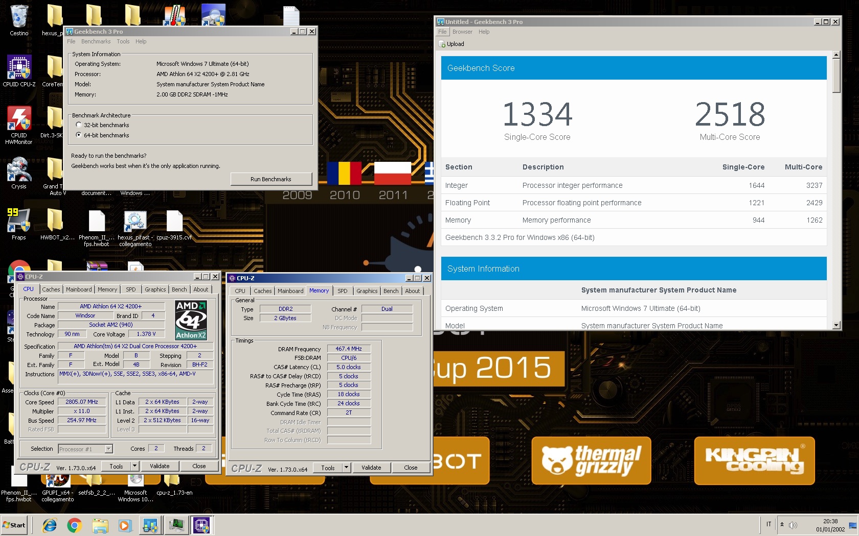This screenshot has height=536, width=859.
Task: Switch to SPD tab in right CPU-Z
Action: pos(343,291)
